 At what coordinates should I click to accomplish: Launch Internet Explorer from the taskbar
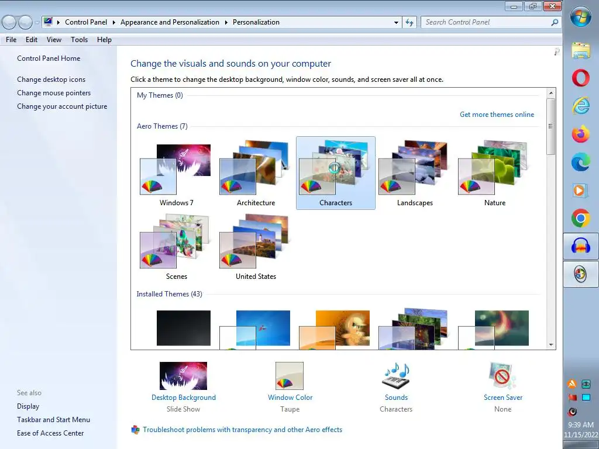581,106
